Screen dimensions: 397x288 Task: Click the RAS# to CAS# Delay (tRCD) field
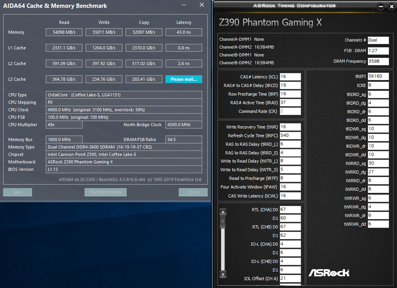coord(290,85)
